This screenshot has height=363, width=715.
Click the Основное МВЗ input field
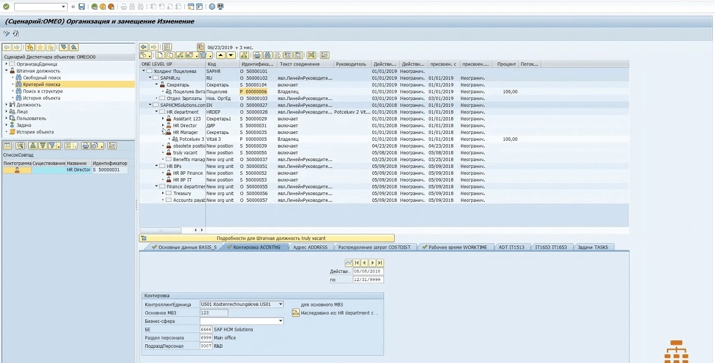(x=214, y=313)
